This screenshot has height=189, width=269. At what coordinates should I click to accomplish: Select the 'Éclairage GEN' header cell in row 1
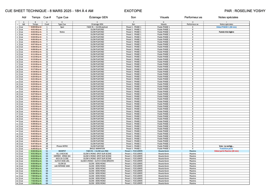(97, 24)
